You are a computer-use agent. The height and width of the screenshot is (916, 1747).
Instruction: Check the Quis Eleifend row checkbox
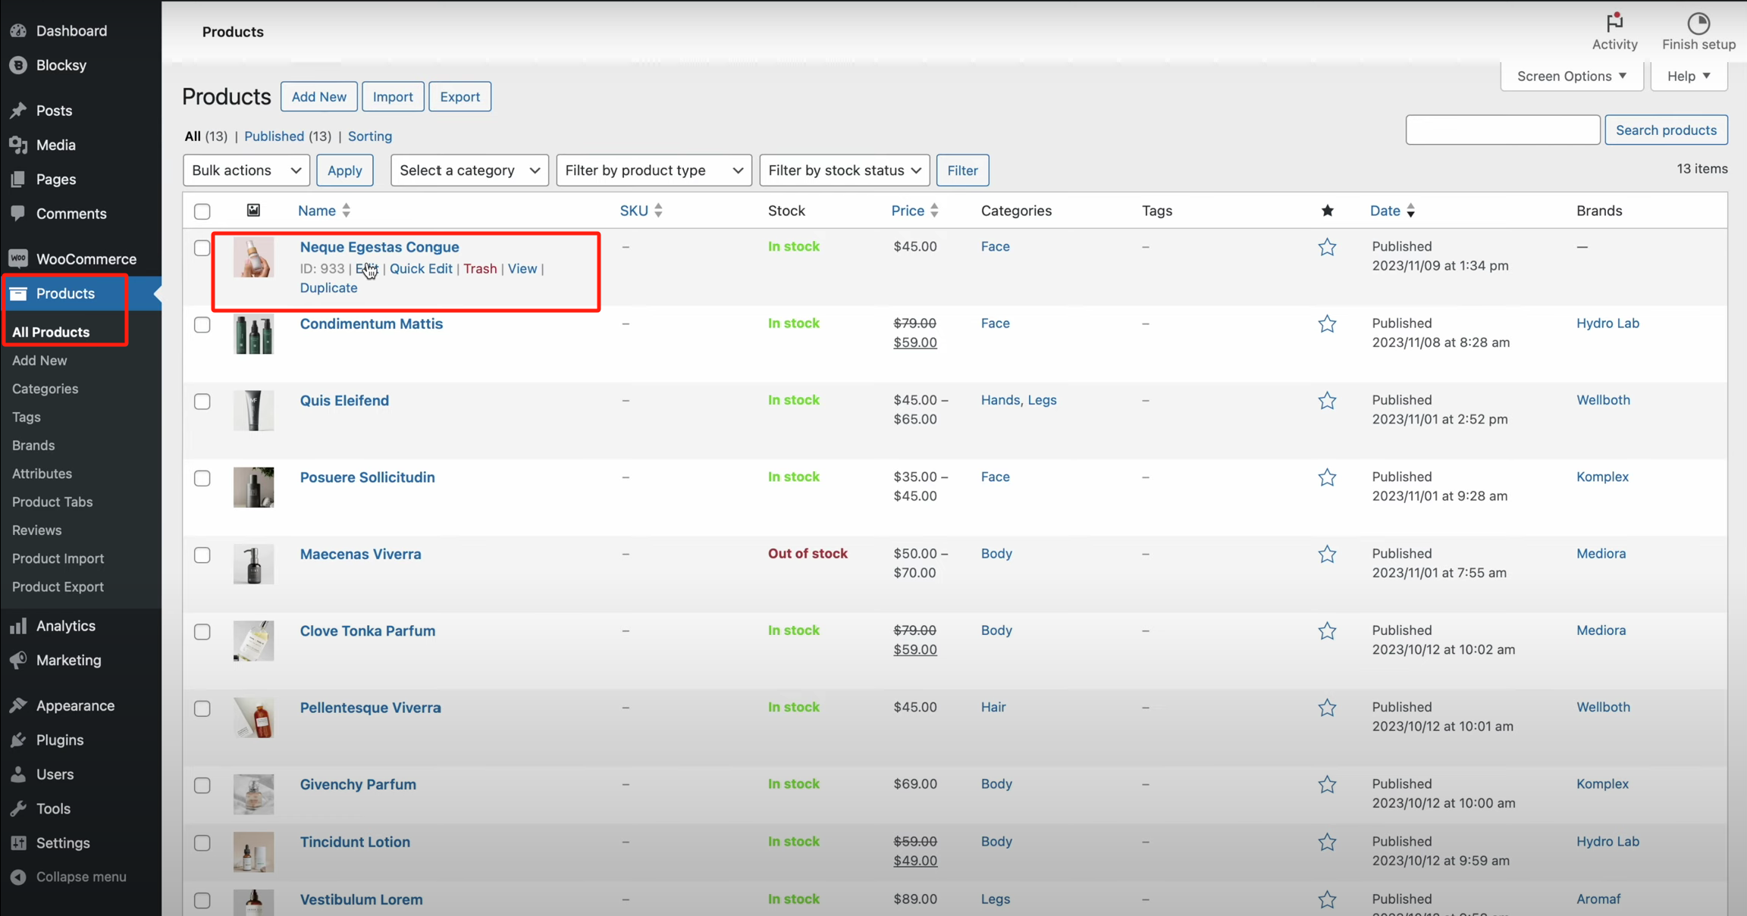pos(202,402)
